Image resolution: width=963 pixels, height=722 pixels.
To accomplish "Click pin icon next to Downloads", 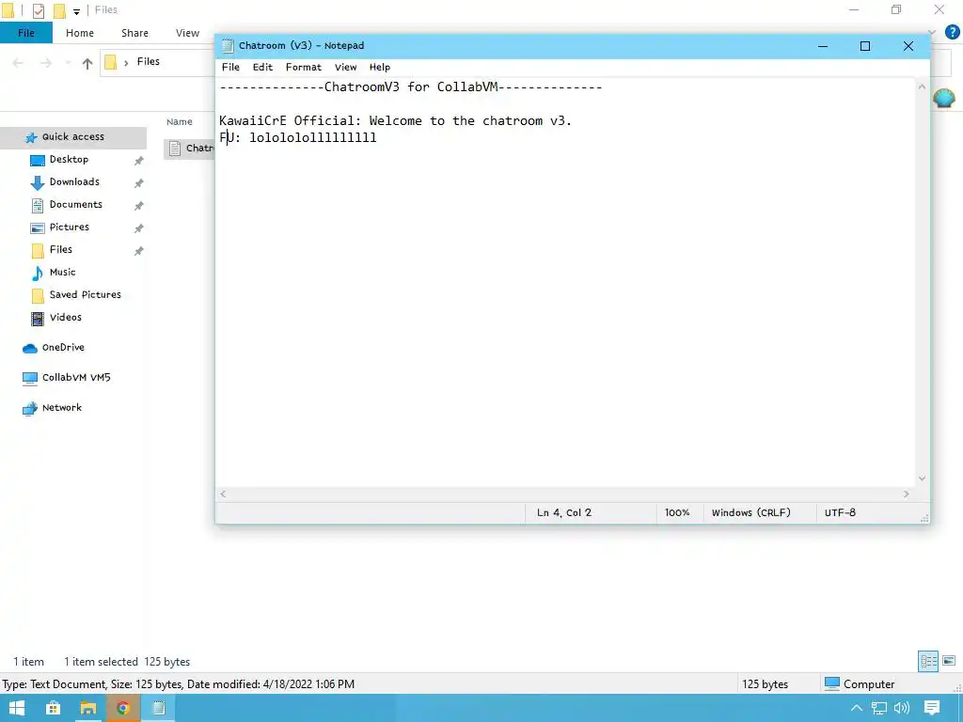I will click(139, 183).
